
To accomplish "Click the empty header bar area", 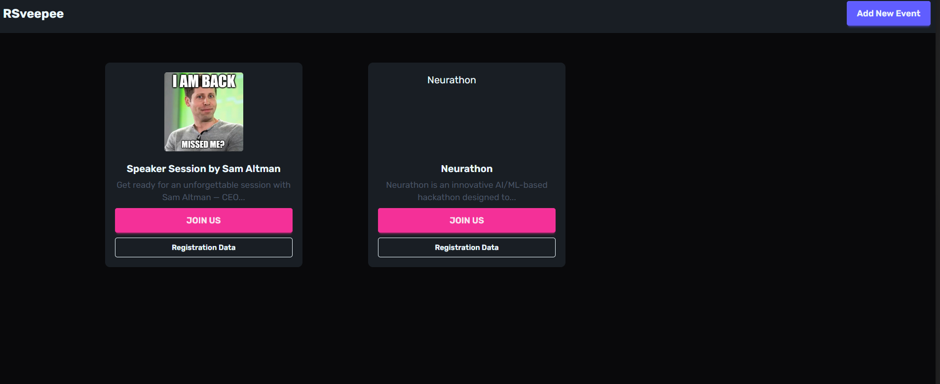I will (x=444, y=16).
